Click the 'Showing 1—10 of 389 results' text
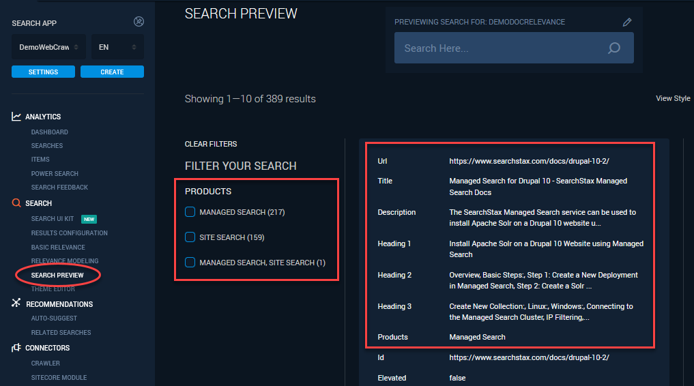Screen dimensions: 694x386 [x=250, y=99]
